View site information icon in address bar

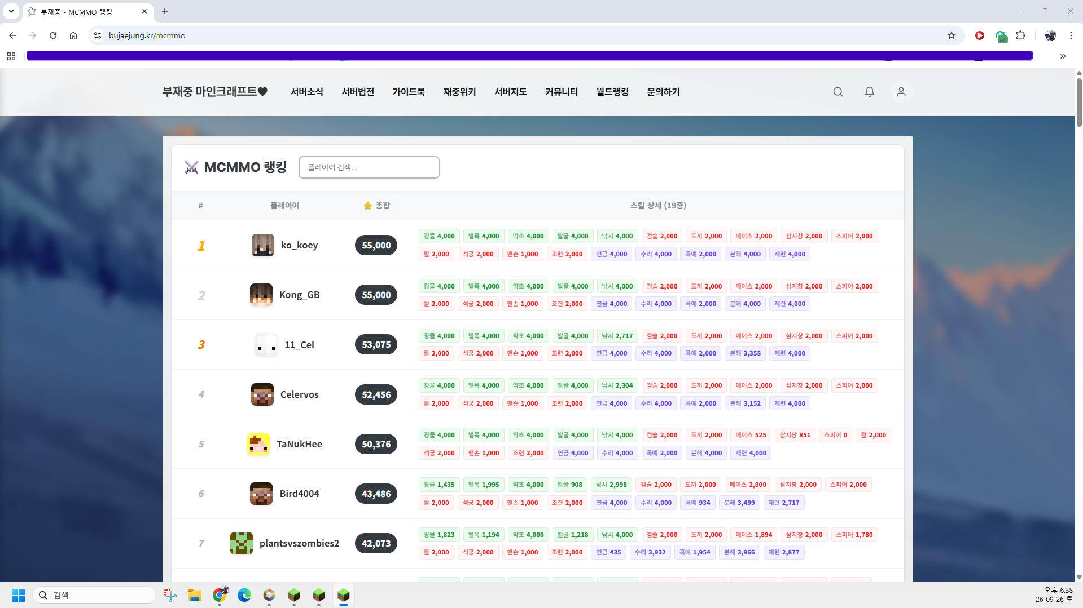98,35
